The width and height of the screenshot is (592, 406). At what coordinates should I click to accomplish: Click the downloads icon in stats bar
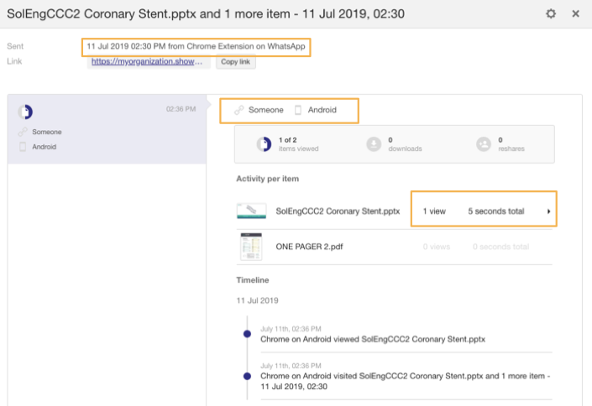pos(374,144)
